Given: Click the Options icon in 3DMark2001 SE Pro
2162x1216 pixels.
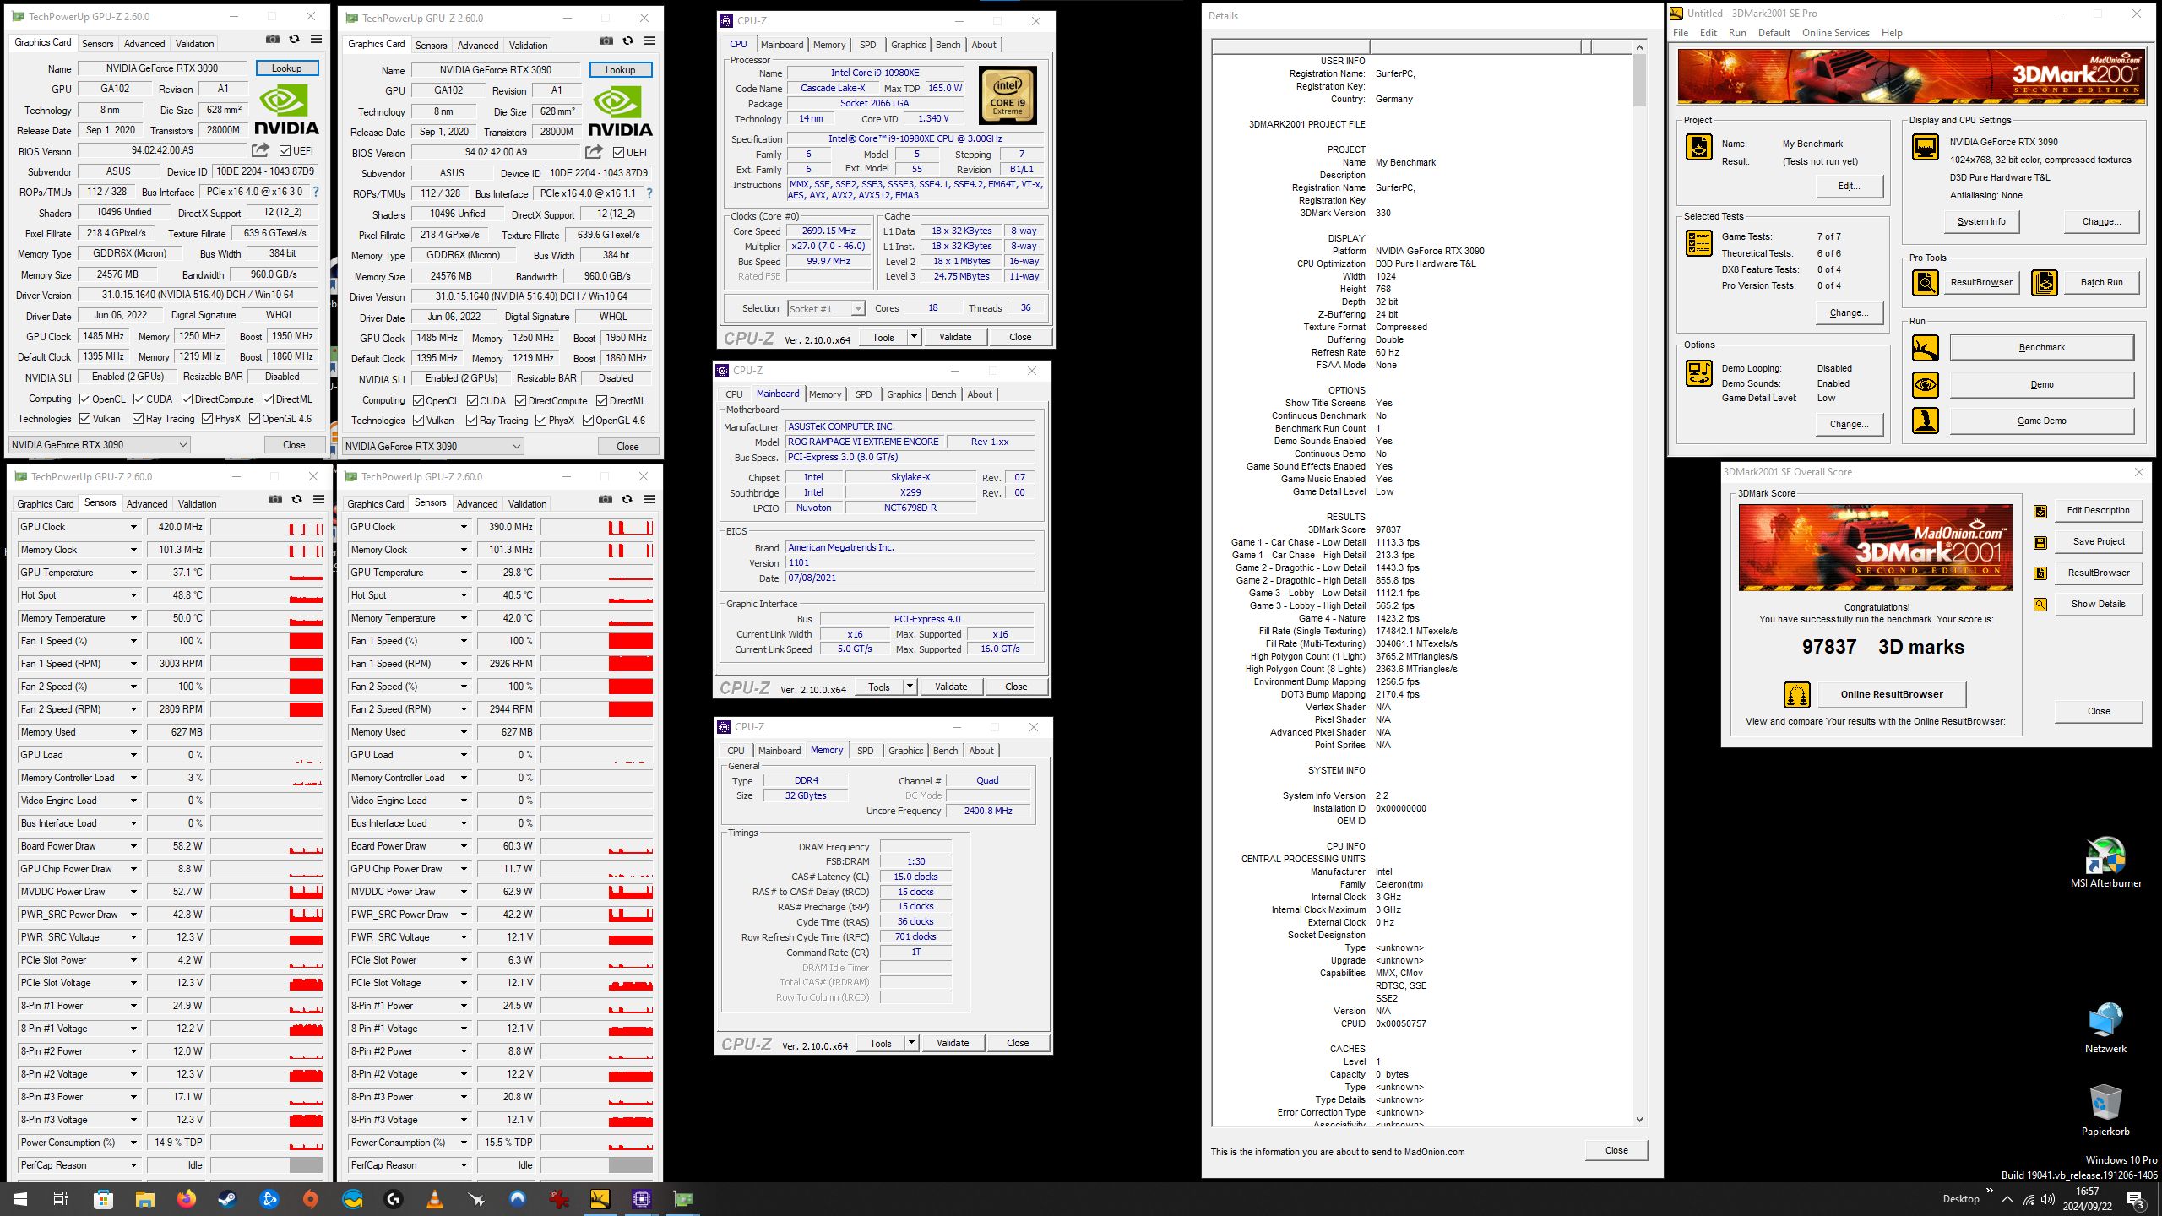Looking at the screenshot, I should [x=1698, y=373].
